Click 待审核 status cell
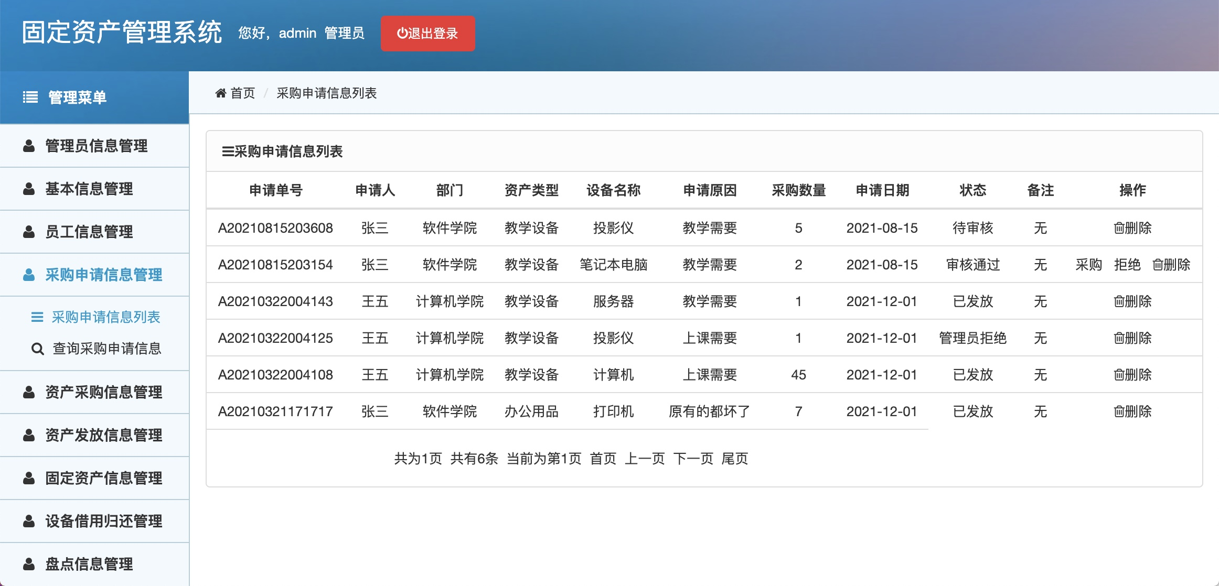The width and height of the screenshot is (1219, 586). 973,228
